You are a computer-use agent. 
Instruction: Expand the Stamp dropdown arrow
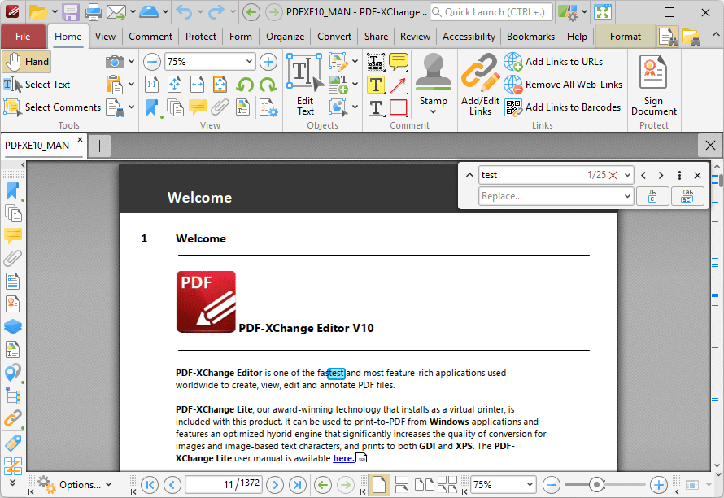[x=433, y=112]
